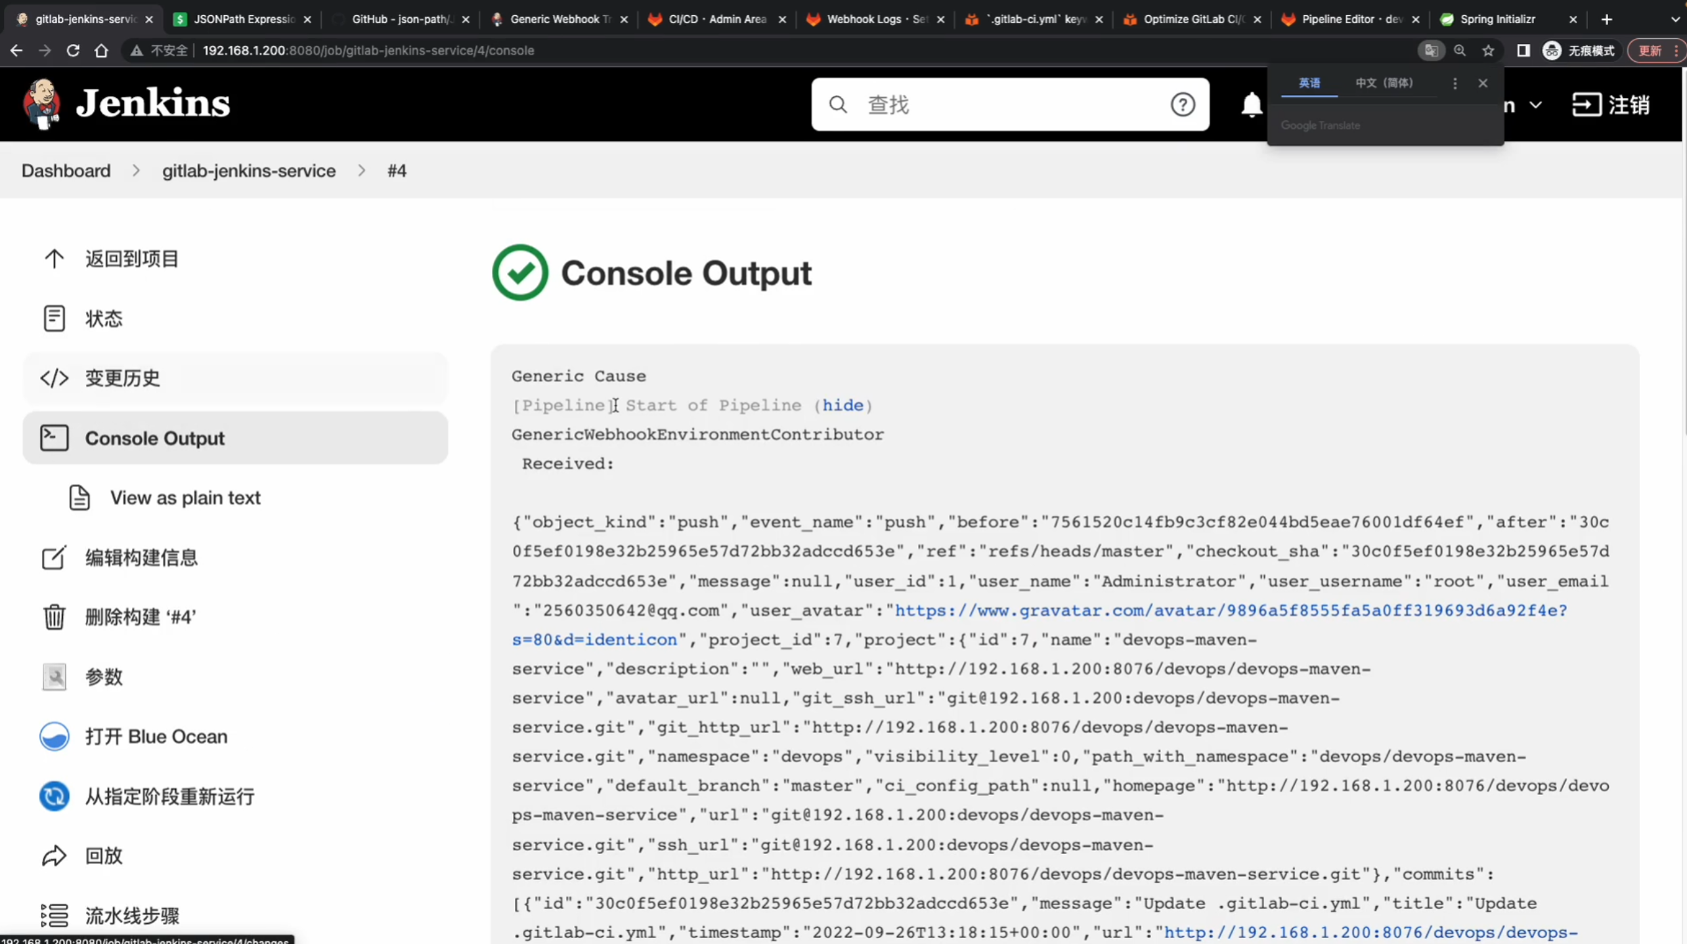Click the green success check status icon
Image resolution: width=1687 pixels, height=944 pixels.
pos(520,272)
